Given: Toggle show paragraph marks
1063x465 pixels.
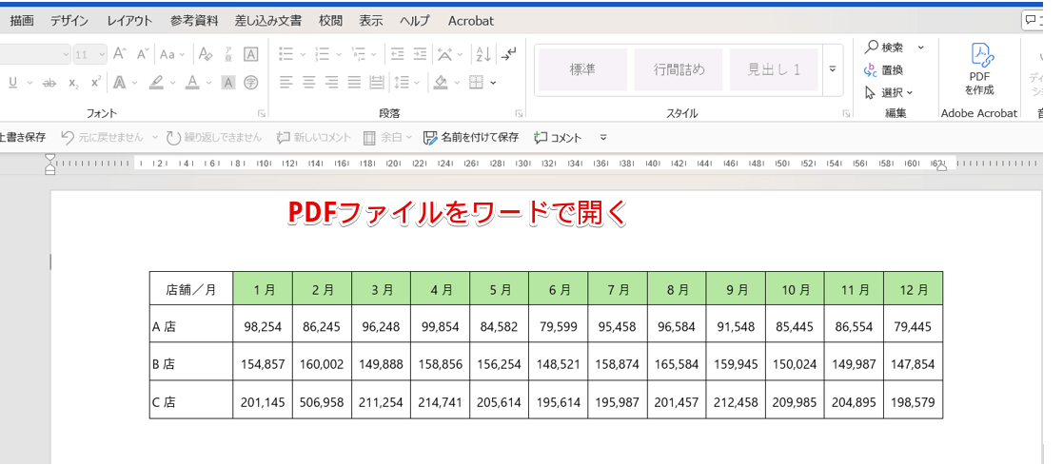Looking at the screenshot, I should 508,54.
